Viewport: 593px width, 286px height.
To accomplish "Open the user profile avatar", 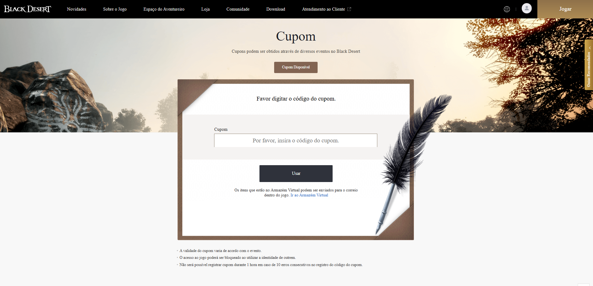I will (x=526, y=8).
